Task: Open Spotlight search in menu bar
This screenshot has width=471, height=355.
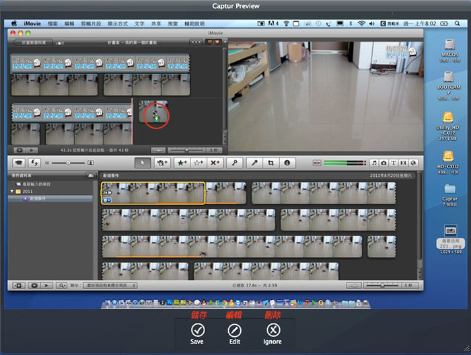Action: 457,24
